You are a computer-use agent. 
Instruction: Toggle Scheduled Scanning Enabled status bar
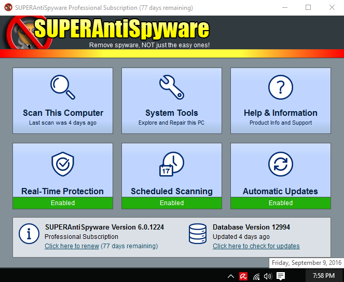point(172,203)
